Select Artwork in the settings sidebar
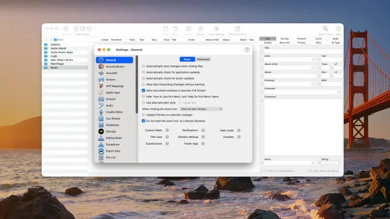Image resolution: width=390 pixels, height=219 pixels. (114, 99)
